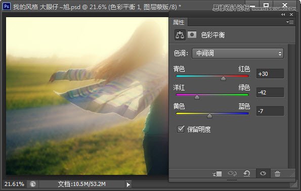Click the document size text 文档:10.5M/53.2M
This screenshot has height=191, width=301.
(82, 184)
